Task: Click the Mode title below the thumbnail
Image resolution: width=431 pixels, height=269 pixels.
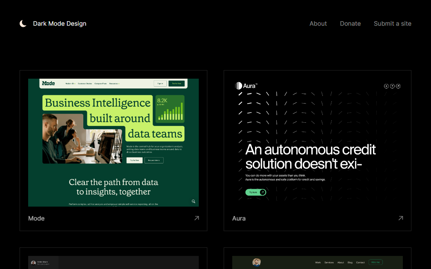Action: 36,218
